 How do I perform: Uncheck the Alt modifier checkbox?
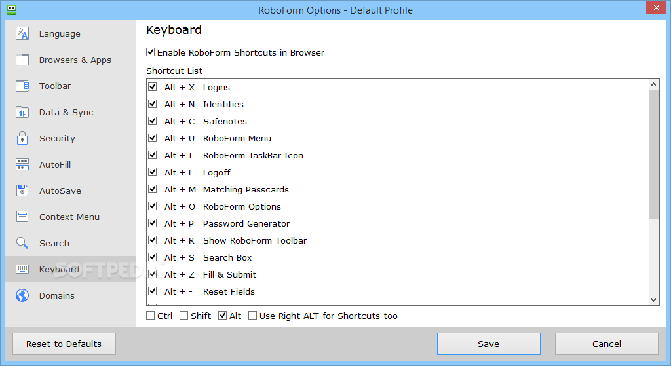point(223,316)
